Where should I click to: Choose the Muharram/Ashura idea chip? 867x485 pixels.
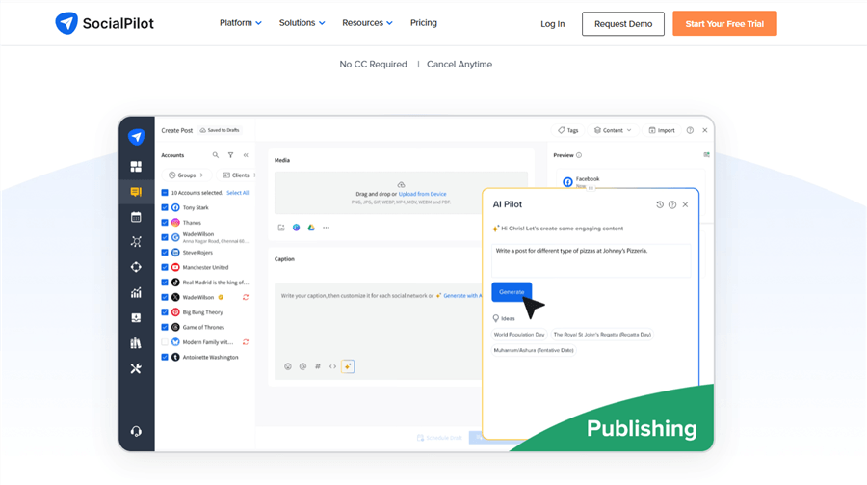(534, 350)
